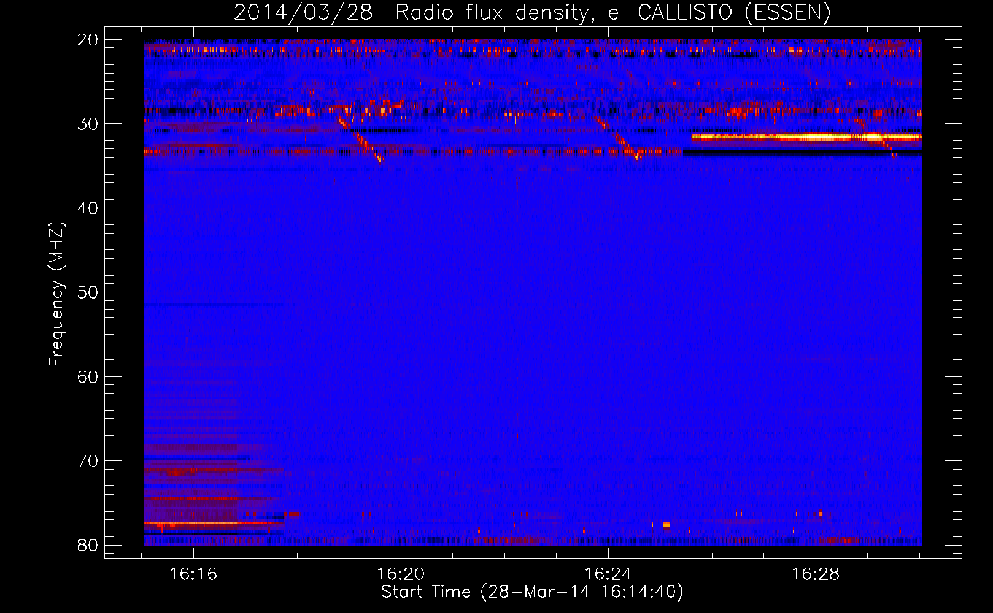This screenshot has height=613, width=993.
Task: Click the '16:24' time tick label
Action: click(x=608, y=574)
